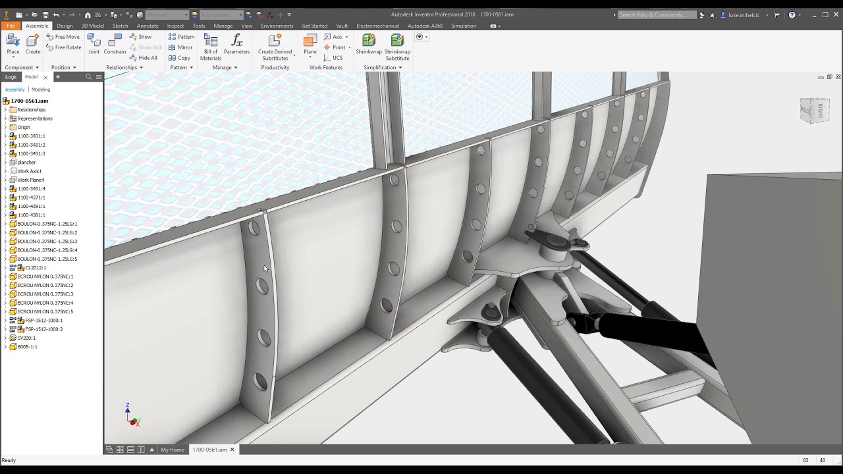This screenshot has height=474, width=843.
Task: Click the appearance color wheel swatch
Action: coord(194,14)
